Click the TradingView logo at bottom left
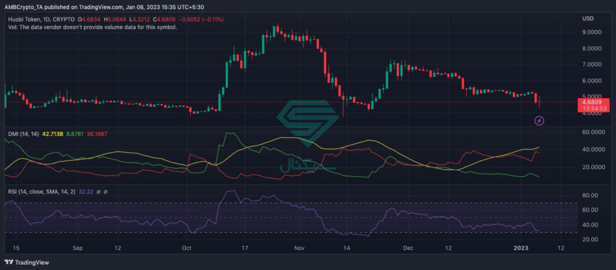Screen dimensions: 616x270 click(x=26, y=262)
